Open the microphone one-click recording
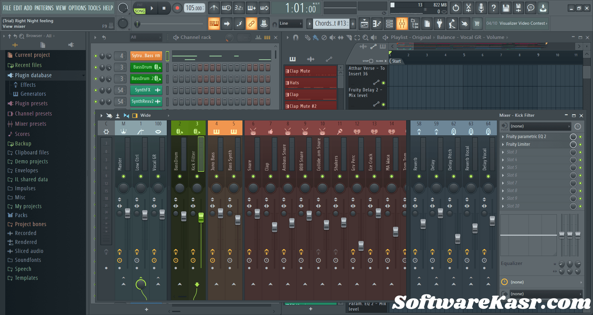 click(x=481, y=8)
